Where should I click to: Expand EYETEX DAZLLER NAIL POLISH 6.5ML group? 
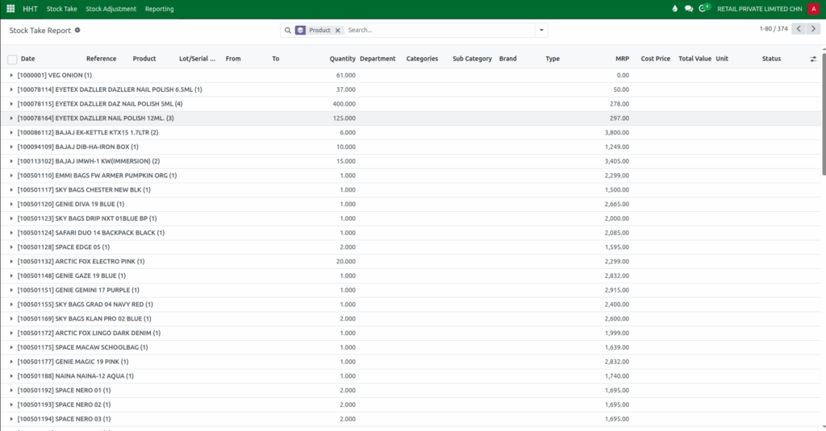point(11,89)
